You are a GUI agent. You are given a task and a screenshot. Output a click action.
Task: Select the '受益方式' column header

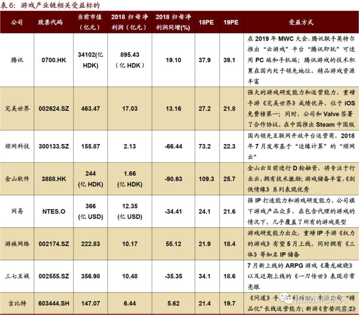[301, 22]
